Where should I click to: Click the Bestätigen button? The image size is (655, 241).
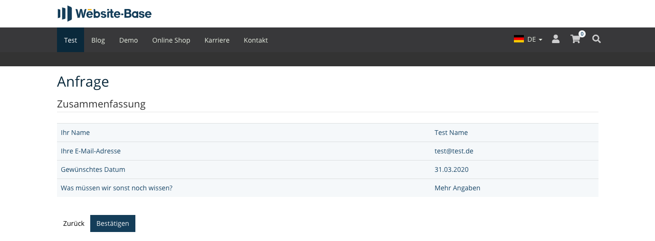[113, 223]
